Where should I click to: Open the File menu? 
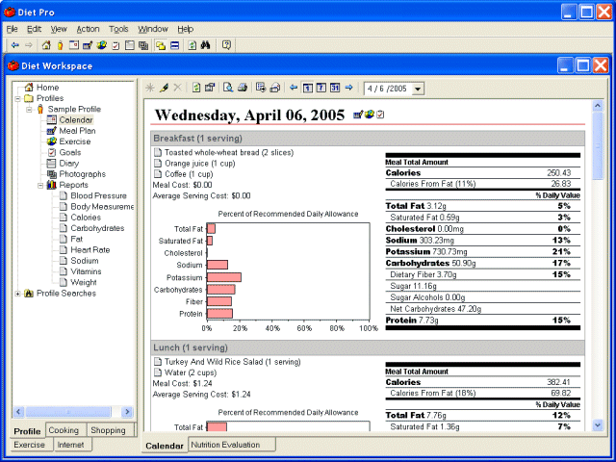(x=13, y=29)
